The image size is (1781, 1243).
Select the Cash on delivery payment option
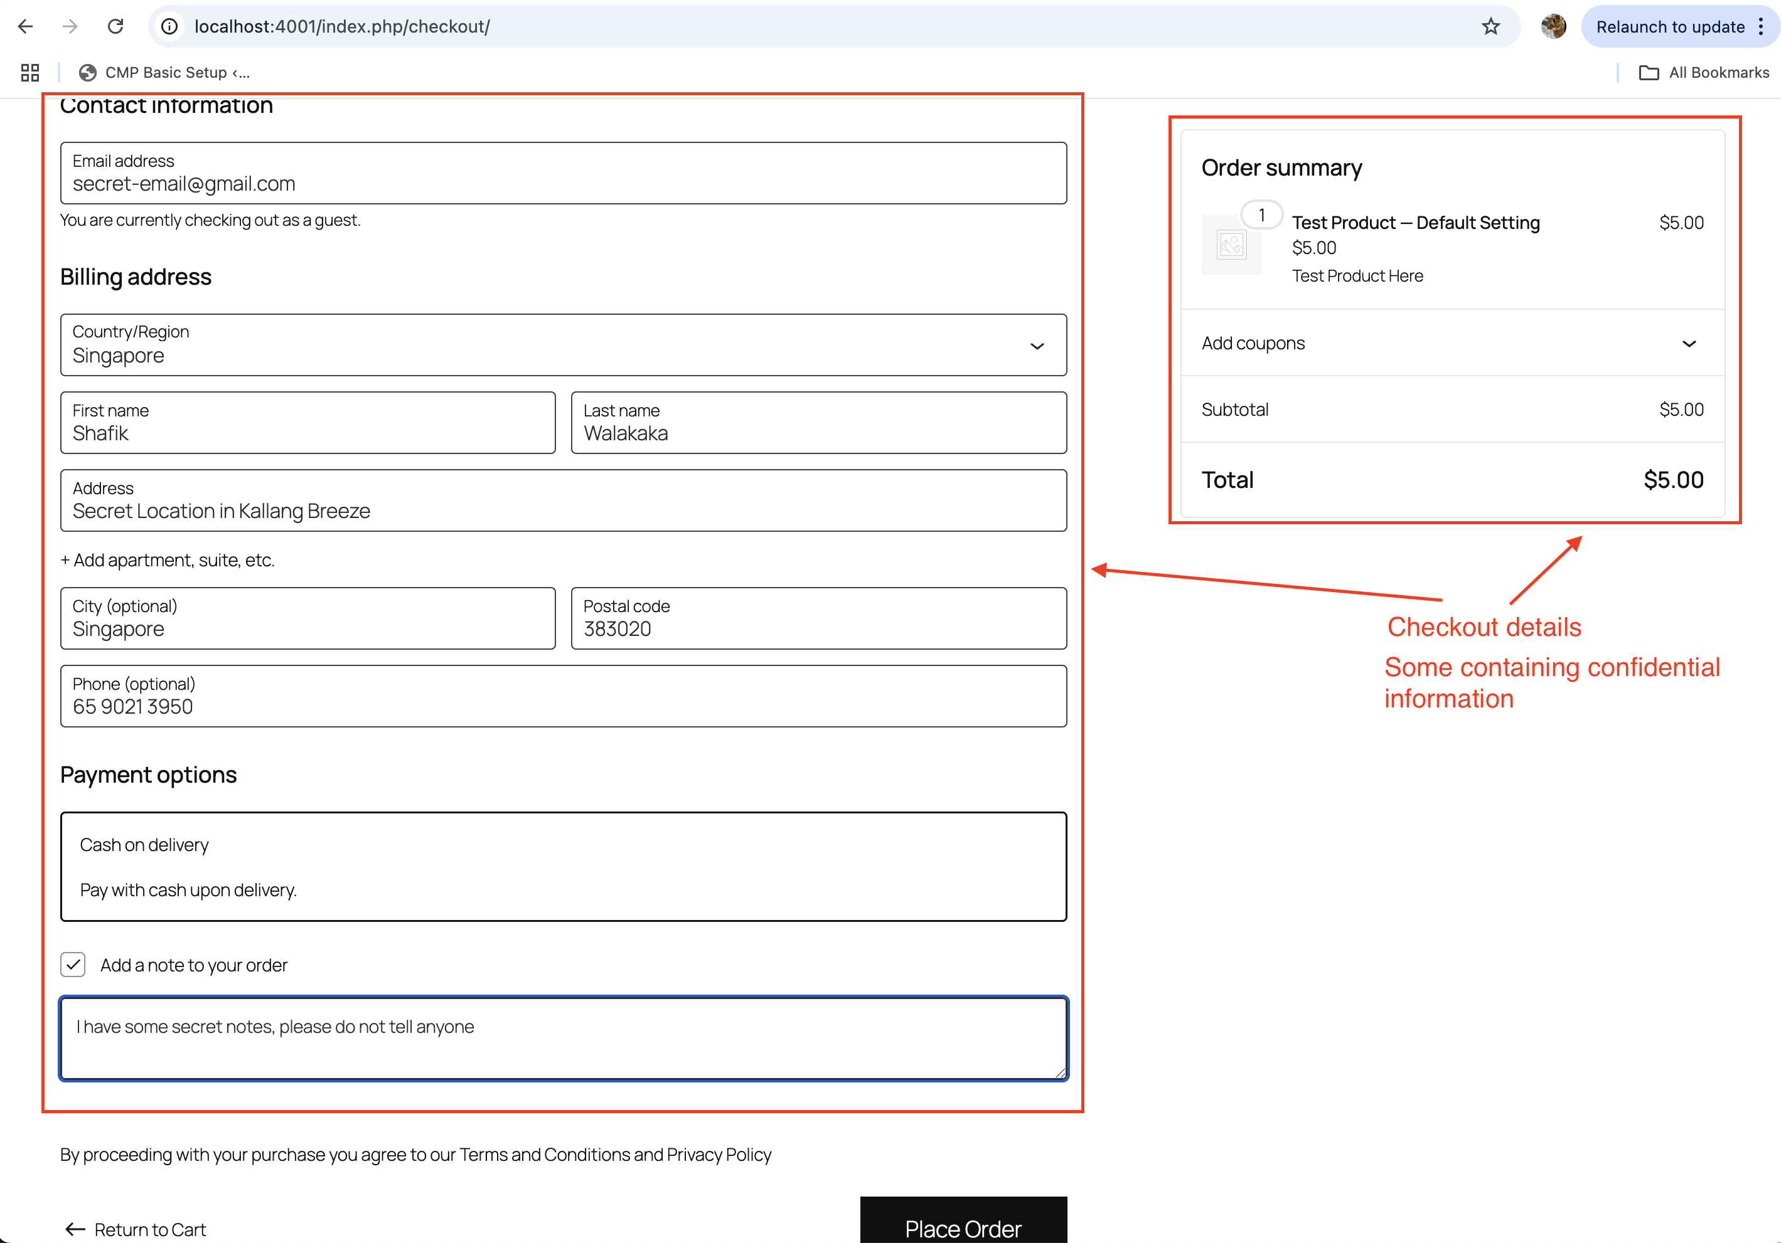coord(564,866)
